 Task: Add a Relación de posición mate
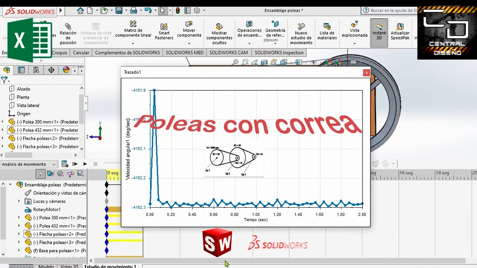click(x=68, y=33)
